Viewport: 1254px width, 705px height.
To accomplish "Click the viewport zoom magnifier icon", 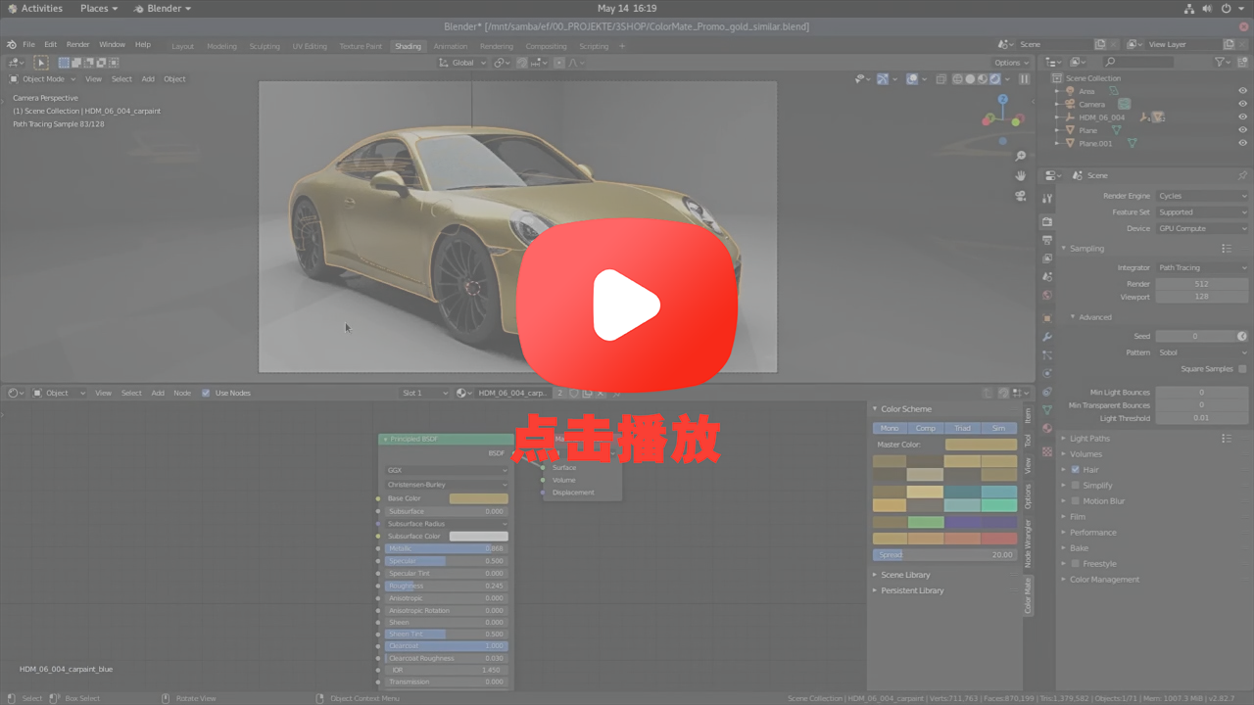I will pyautogui.click(x=1021, y=156).
